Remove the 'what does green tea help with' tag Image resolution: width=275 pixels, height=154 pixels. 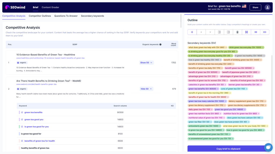coord(226,48)
